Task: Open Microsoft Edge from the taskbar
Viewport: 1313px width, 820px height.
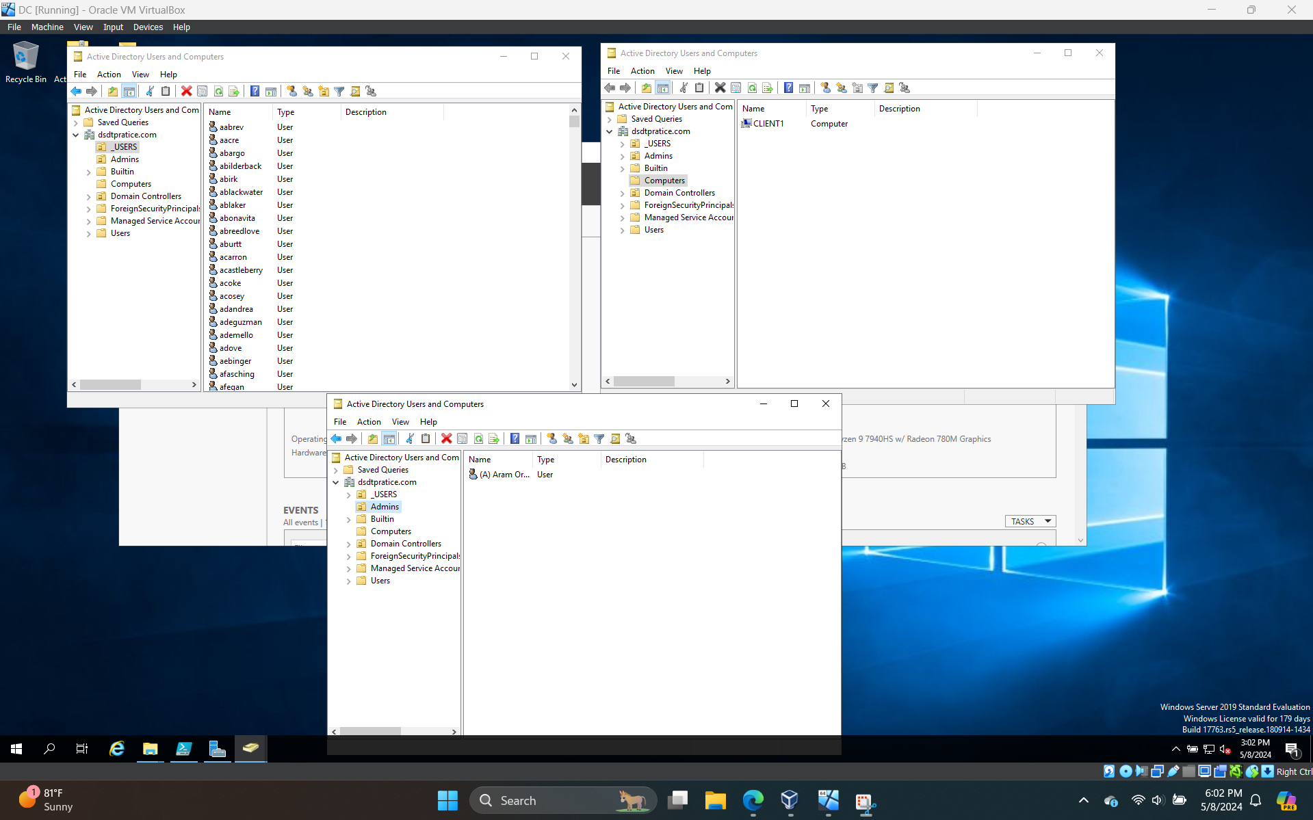Action: click(752, 800)
